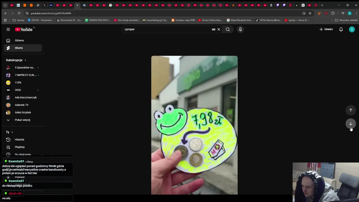Open Chrome media controls icon

coord(343,13)
